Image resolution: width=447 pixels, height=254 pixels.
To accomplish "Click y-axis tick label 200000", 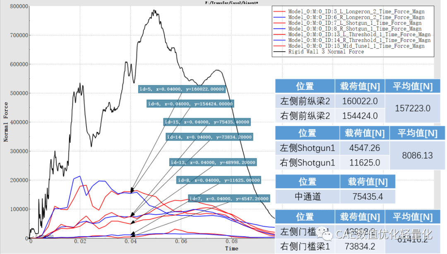I will coord(19,180).
